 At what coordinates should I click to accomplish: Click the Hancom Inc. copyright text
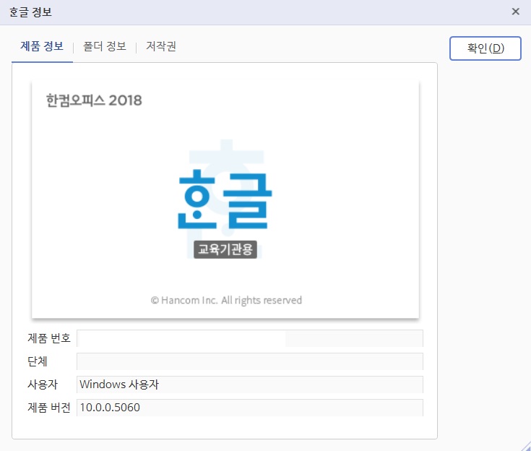[226, 301]
